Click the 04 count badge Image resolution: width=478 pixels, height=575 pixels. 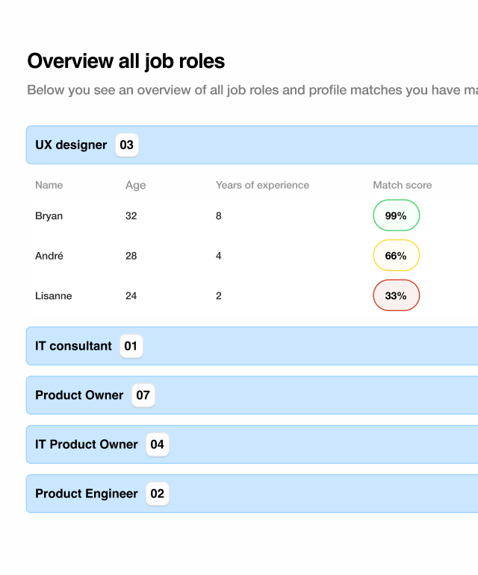[x=157, y=444]
